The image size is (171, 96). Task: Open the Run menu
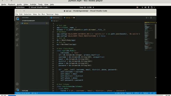(x=43, y=14)
